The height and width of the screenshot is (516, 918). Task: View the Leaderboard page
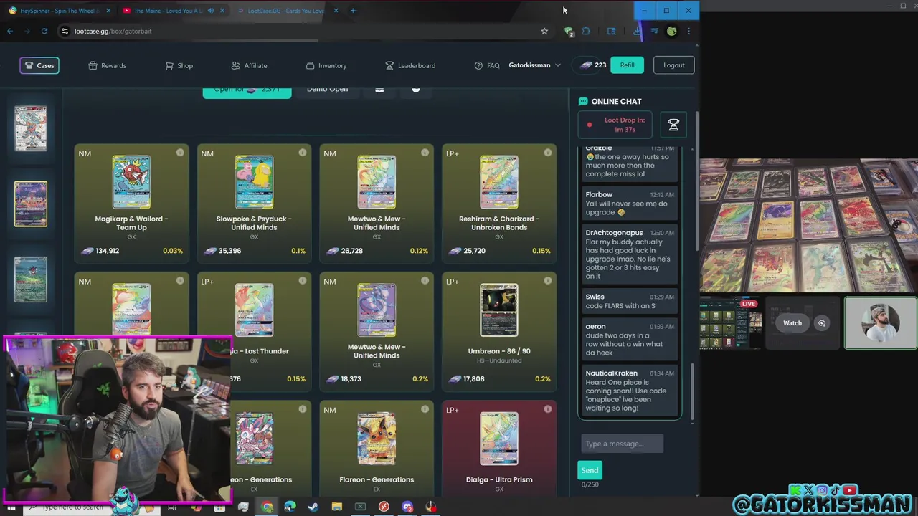click(x=410, y=65)
